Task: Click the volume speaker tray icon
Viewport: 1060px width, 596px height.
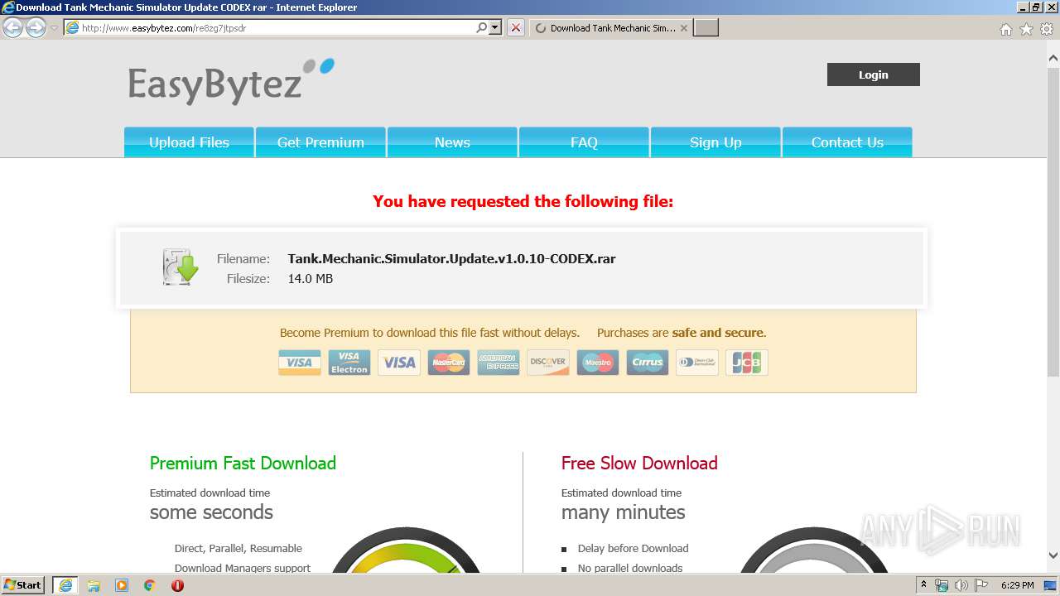Action: click(x=961, y=585)
